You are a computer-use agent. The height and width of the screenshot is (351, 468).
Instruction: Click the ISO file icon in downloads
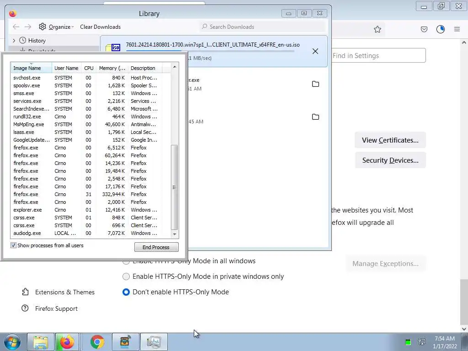[x=113, y=48]
